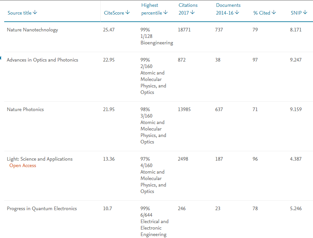313x238 pixels.
Task: Sort by Citations 2017 header
Action: coord(188,9)
